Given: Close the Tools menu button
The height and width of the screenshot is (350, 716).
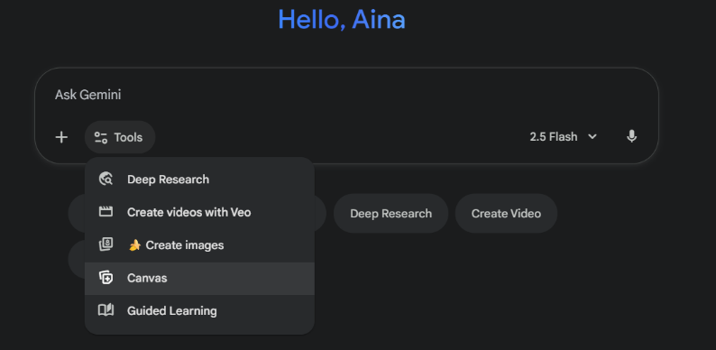Looking at the screenshot, I should [x=120, y=137].
